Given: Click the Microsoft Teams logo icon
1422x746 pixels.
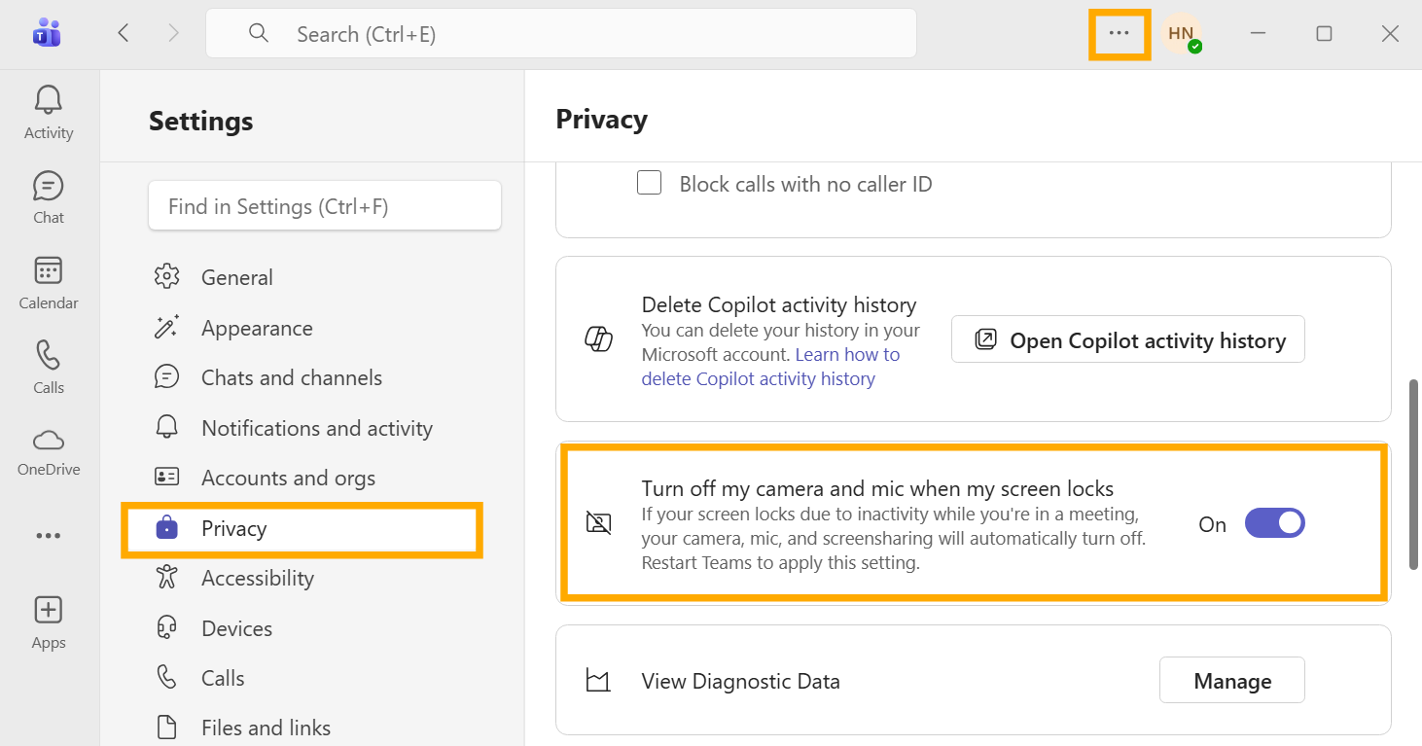Looking at the screenshot, I should click(x=47, y=34).
